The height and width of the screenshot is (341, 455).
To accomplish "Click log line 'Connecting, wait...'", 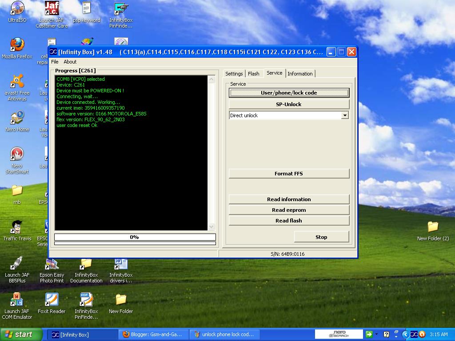I will point(77,96).
